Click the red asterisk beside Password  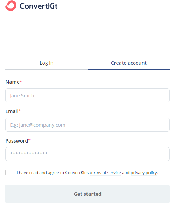click(29, 140)
